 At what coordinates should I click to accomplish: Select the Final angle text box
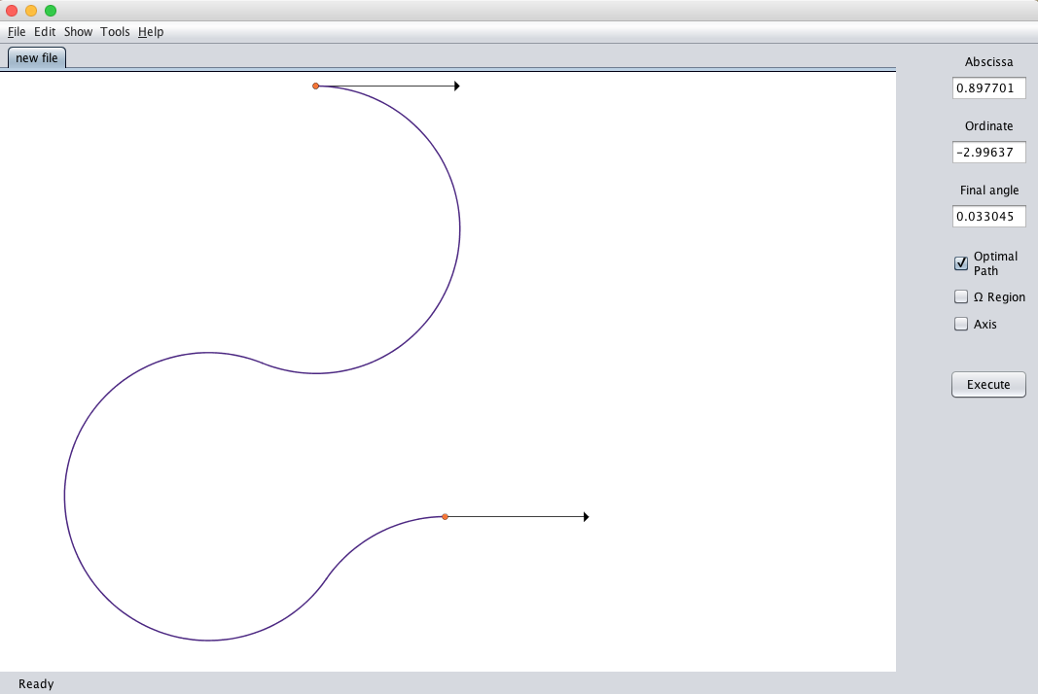pos(988,217)
